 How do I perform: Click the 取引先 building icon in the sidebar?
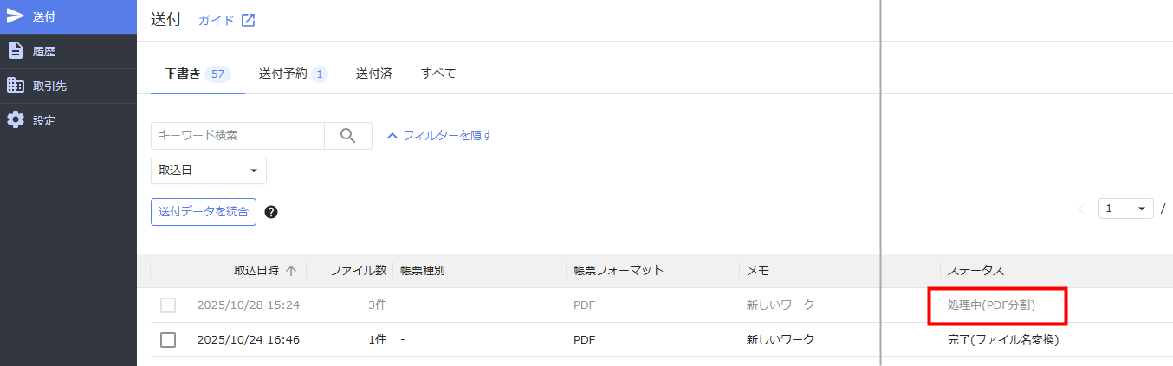point(16,86)
